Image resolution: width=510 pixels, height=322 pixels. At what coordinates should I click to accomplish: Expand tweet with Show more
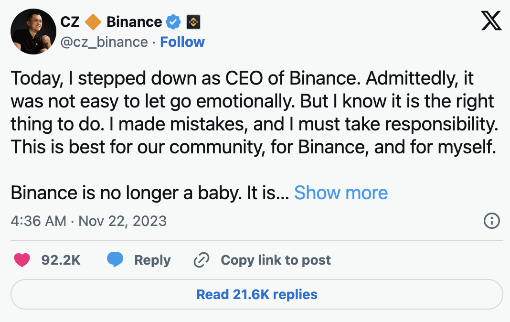pos(341,193)
